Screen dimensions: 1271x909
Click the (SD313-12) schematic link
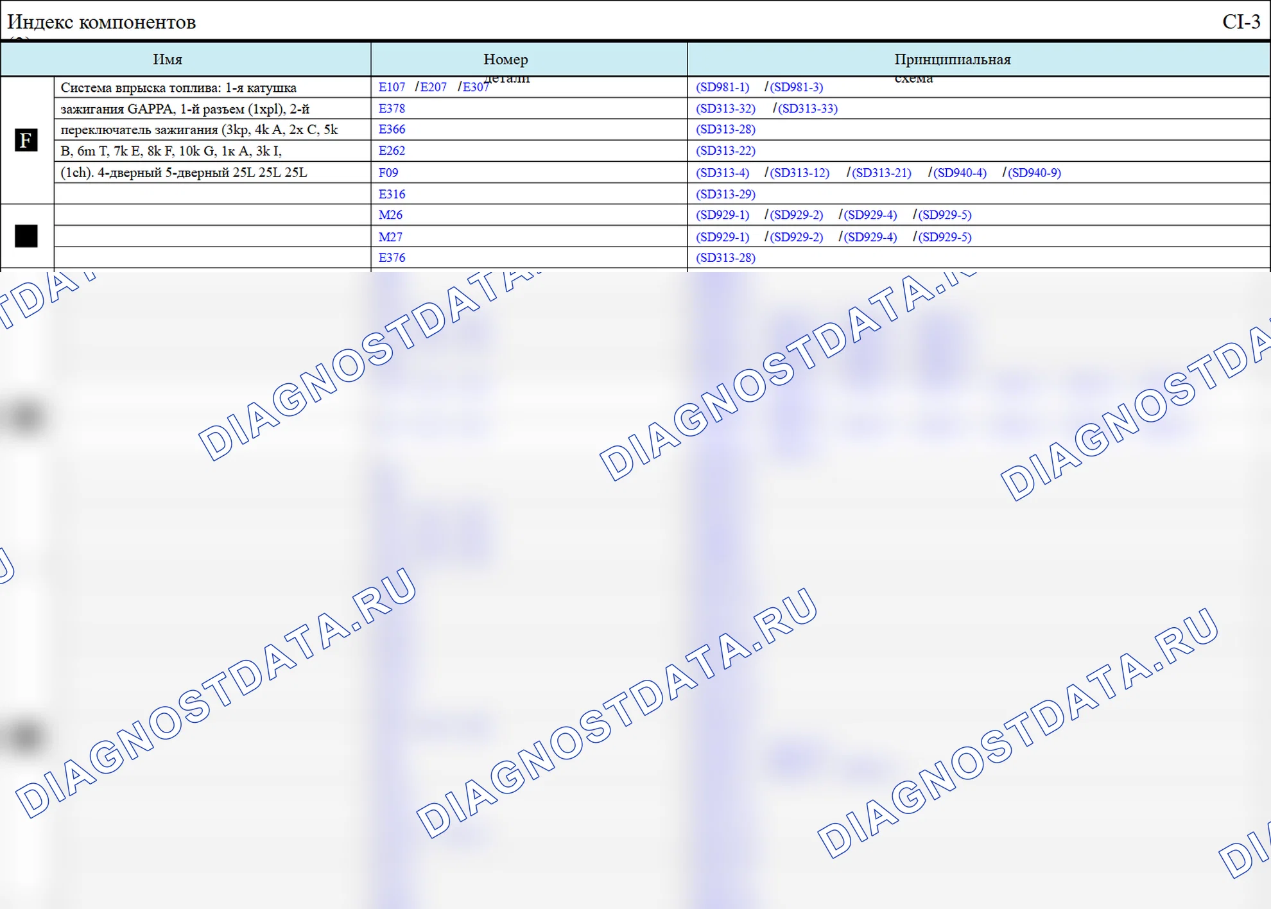(800, 173)
